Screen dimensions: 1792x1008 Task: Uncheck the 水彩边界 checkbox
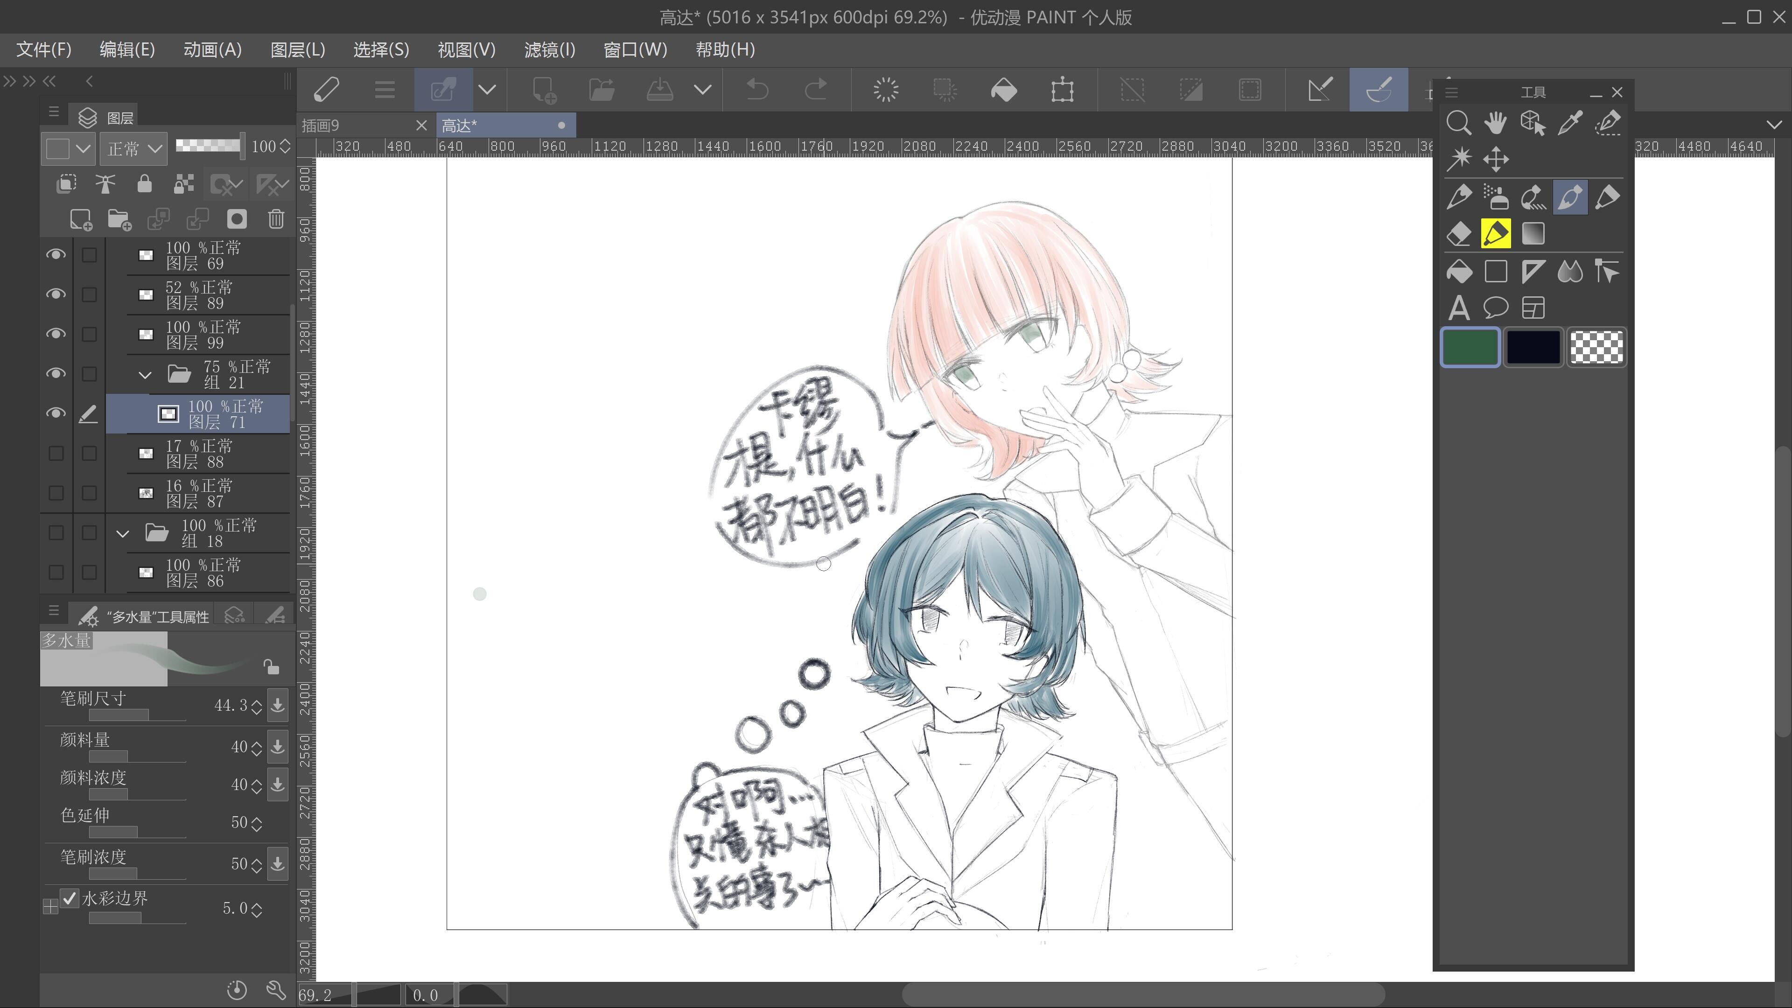tap(69, 898)
